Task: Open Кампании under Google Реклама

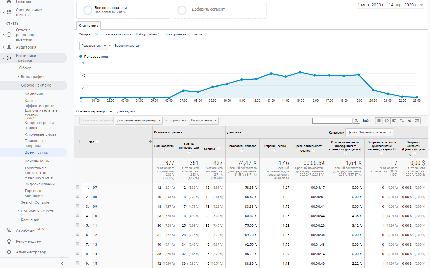Action: [x=34, y=94]
